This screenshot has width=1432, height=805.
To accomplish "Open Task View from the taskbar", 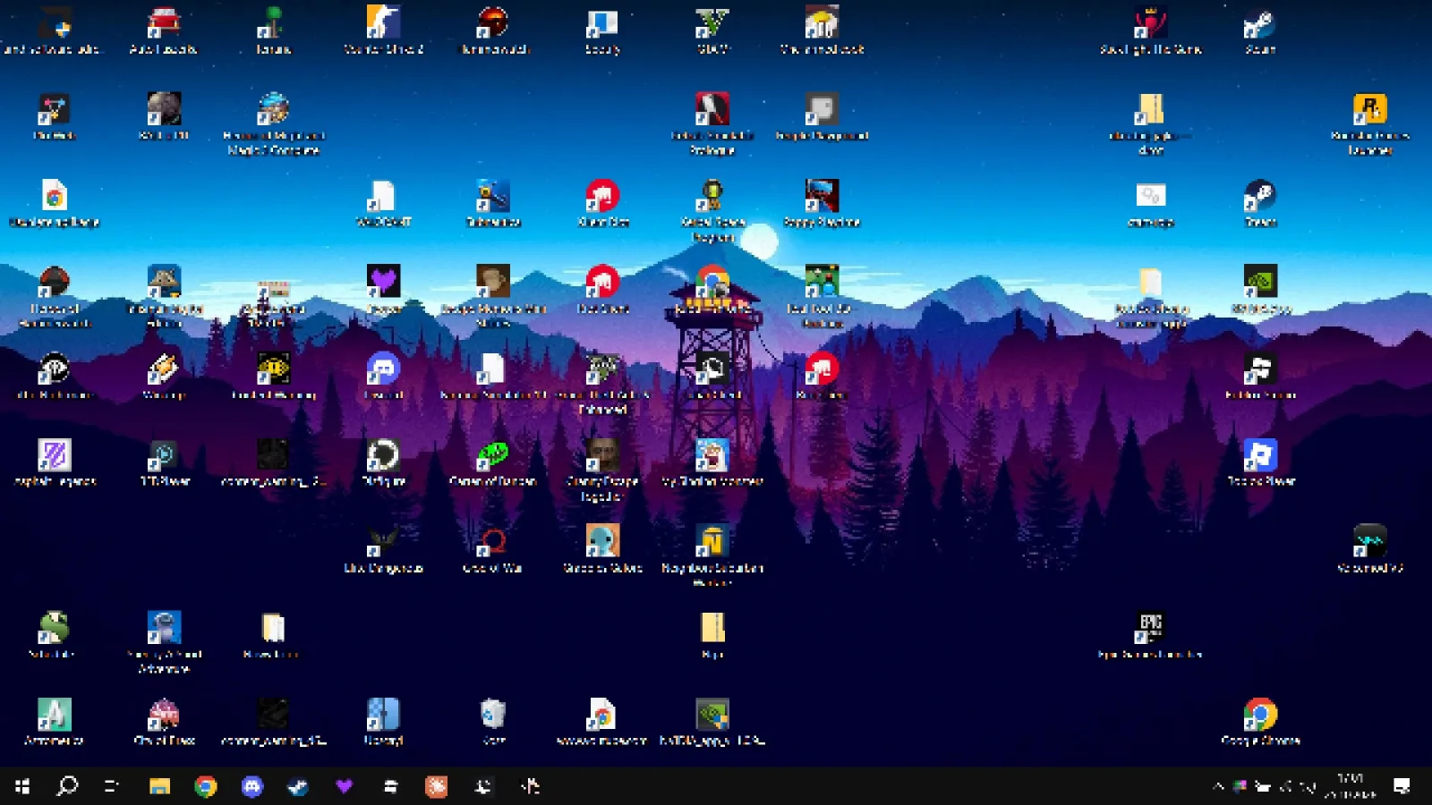I will (x=112, y=786).
